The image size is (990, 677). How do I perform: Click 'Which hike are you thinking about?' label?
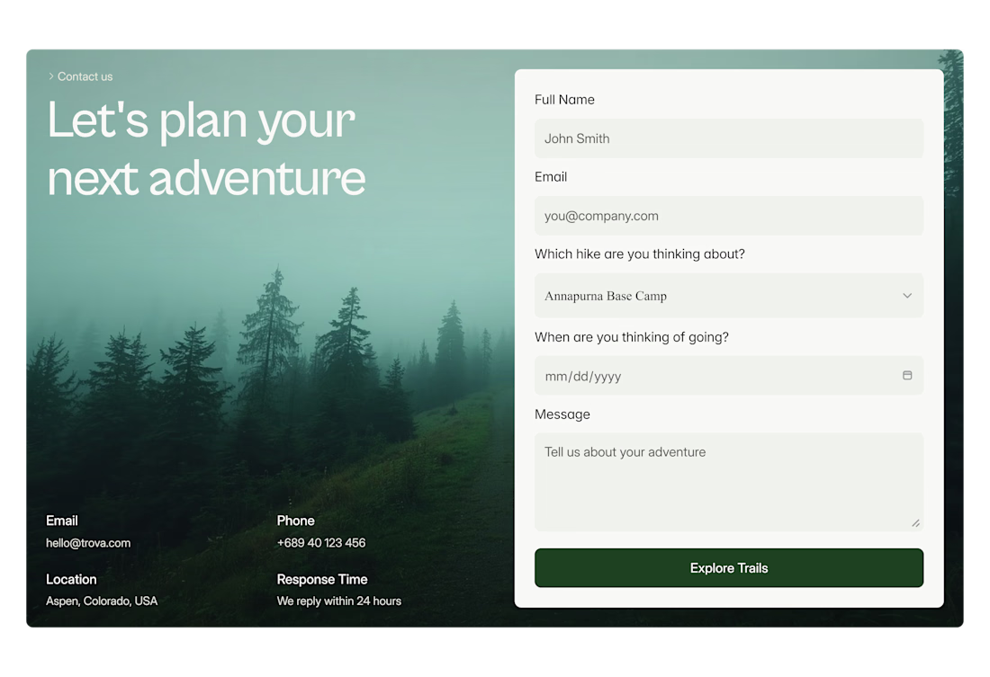640,254
